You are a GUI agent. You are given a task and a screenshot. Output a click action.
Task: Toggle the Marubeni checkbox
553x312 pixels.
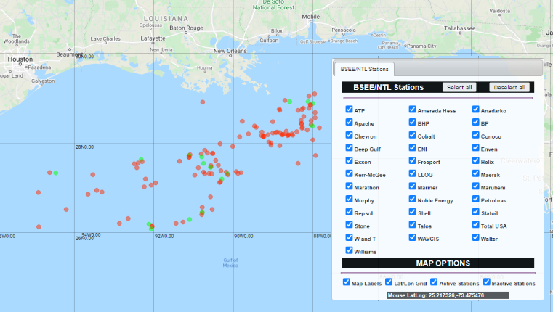click(x=476, y=186)
